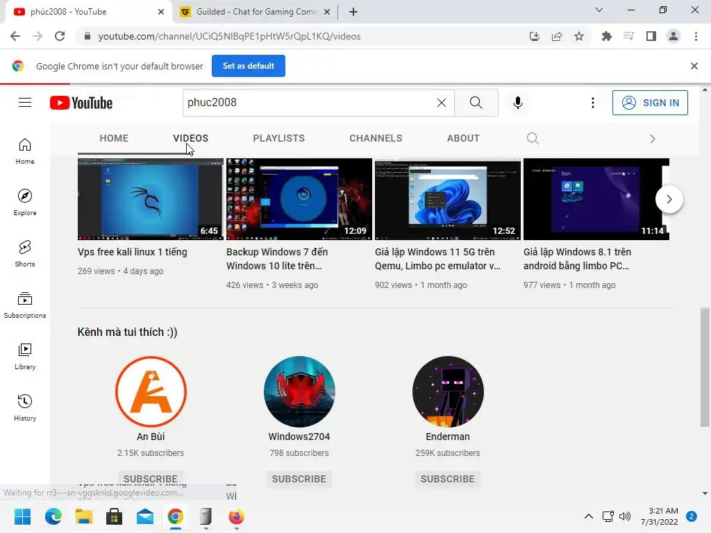Open video title Vps free kali linux 1 tiếng
The height and width of the screenshot is (533, 711).
133,252
